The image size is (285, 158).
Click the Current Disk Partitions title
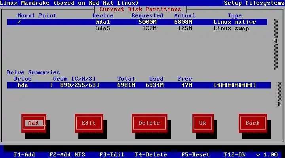[140, 9]
